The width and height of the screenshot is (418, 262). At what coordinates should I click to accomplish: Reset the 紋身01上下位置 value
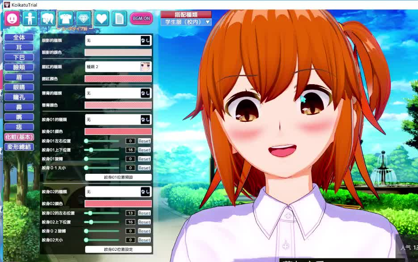pos(144,150)
